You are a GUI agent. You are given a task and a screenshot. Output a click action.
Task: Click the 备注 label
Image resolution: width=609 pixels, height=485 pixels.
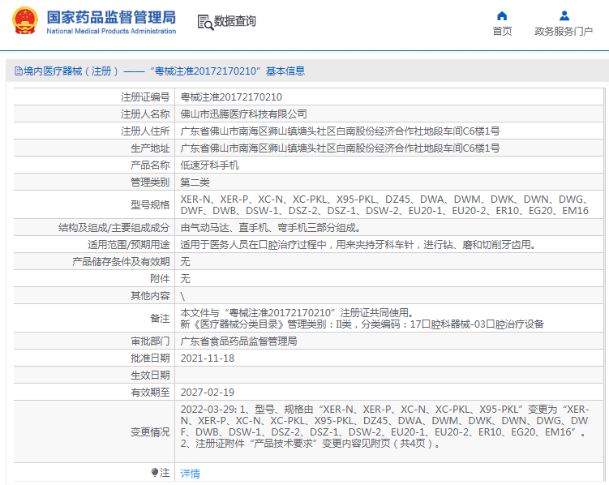pyautogui.click(x=160, y=319)
